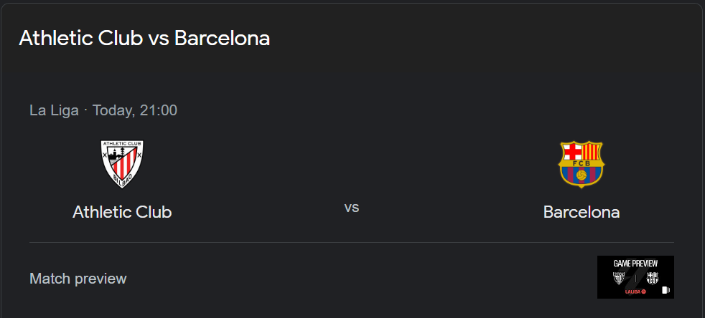Click small Barcelona crest inside preview thumbnail
The image size is (705, 318).
[652, 278]
